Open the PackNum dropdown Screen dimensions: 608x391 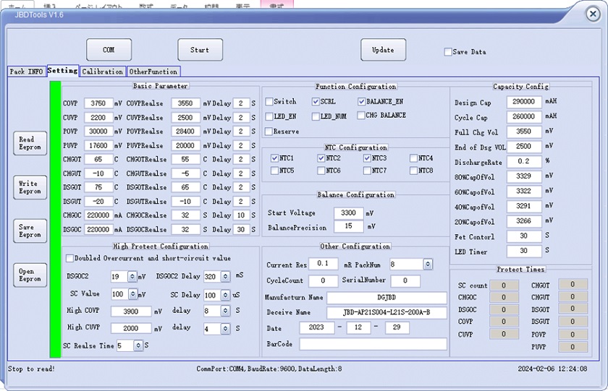[x=428, y=264]
